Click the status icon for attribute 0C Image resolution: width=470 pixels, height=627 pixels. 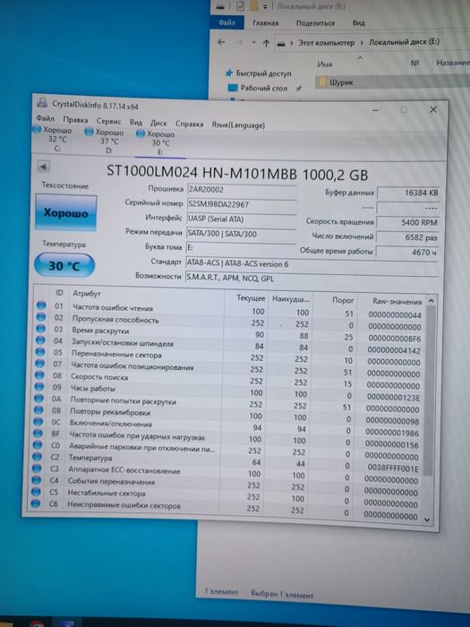pos(38,422)
